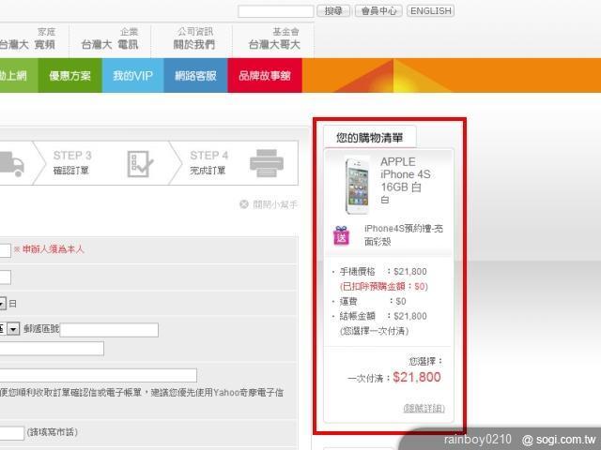Click the white iPhone 4S thumbnail

pos(357,186)
